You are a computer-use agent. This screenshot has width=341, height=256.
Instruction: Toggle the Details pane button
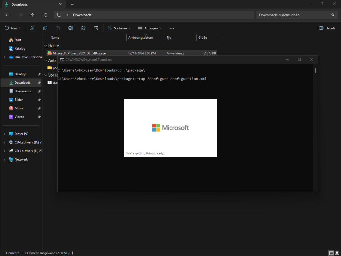pyautogui.click(x=327, y=28)
